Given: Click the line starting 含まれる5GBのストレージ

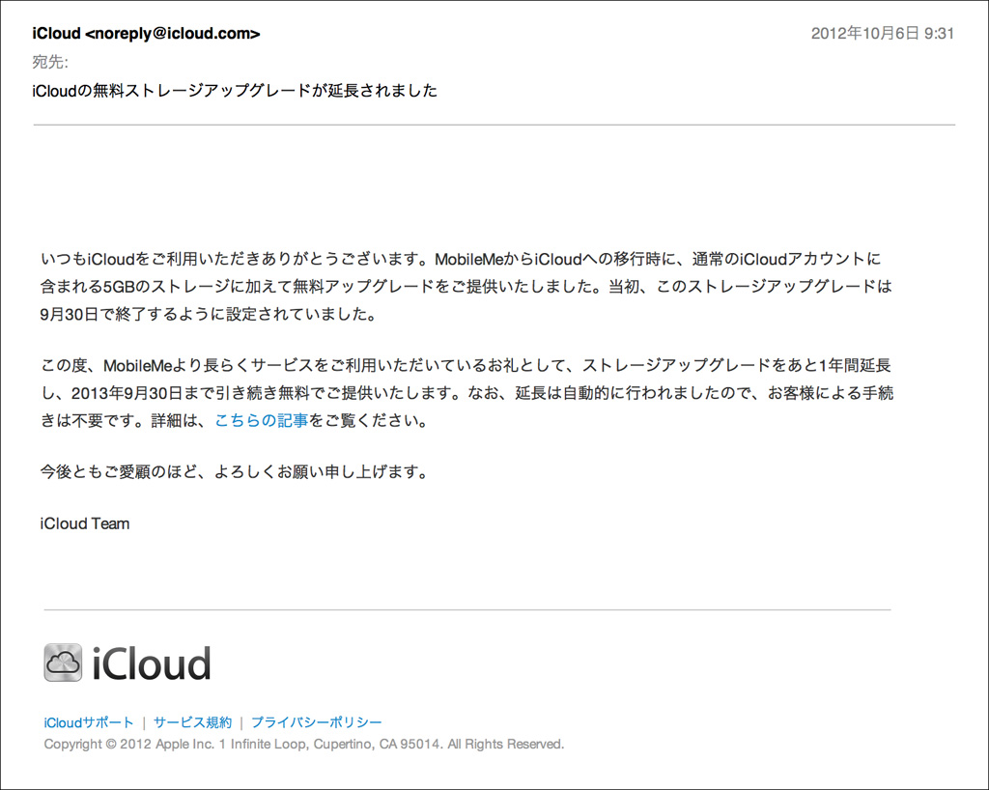Looking at the screenshot, I should click(466, 287).
